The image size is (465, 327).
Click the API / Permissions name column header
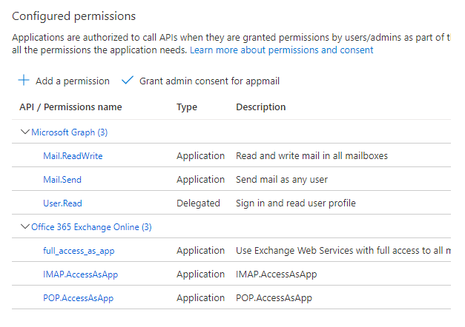[70, 107]
